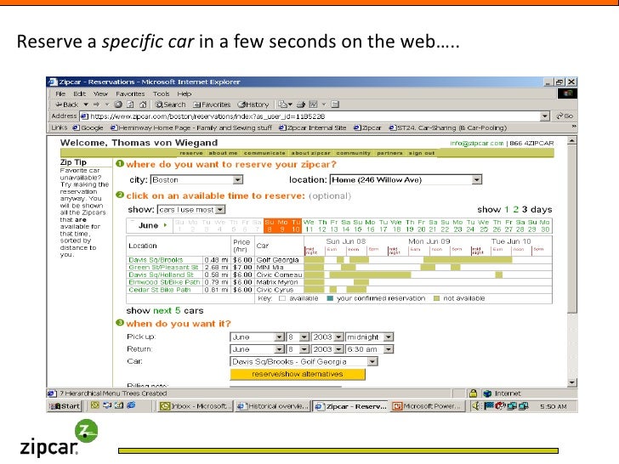Click the Windows Start button
This screenshot has width=619, height=464.
tap(65, 406)
